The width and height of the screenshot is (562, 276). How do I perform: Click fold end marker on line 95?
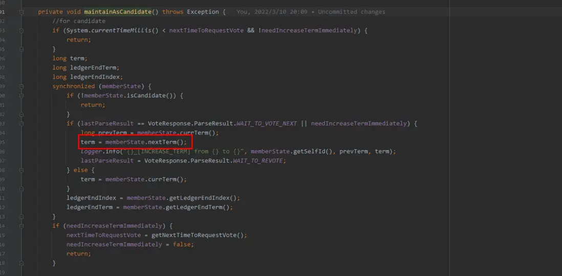21,49
